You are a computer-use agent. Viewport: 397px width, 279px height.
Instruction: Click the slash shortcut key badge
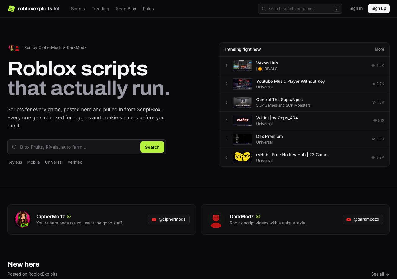[337, 9]
